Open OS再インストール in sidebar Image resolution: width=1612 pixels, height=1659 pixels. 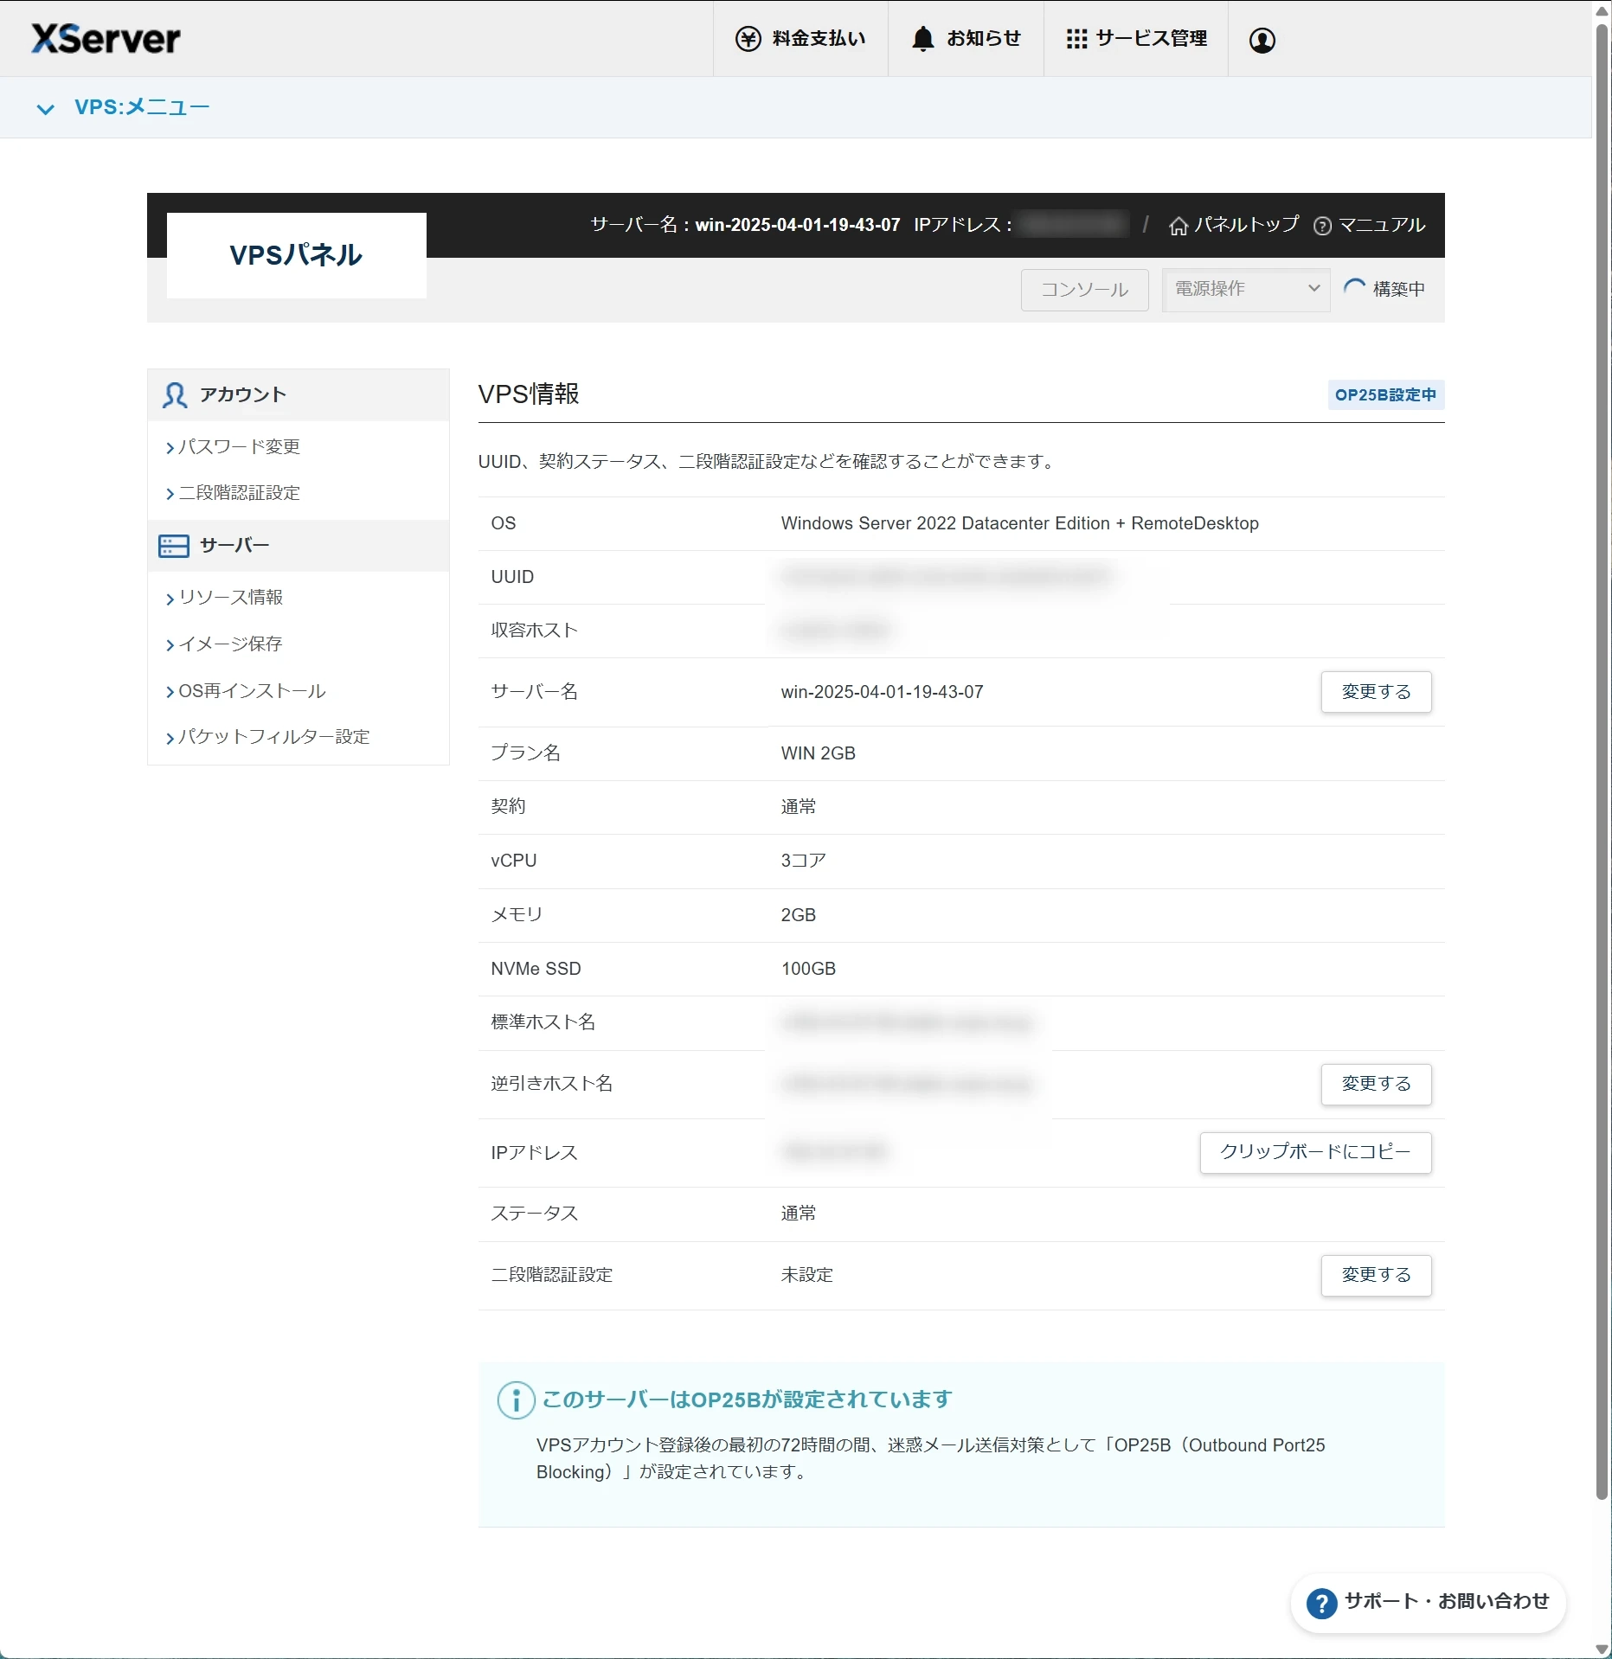[x=252, y=691]
